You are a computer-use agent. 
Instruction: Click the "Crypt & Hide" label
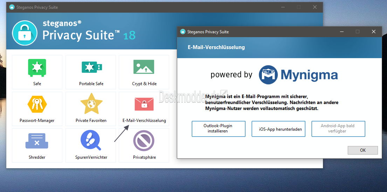point(144,84)
